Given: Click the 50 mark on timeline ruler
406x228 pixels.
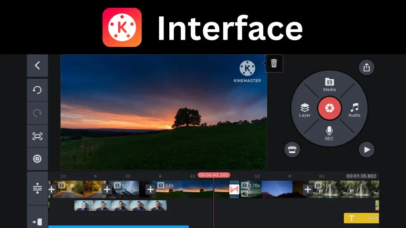Looking at the screenshot, I should (x=257, y=176).
